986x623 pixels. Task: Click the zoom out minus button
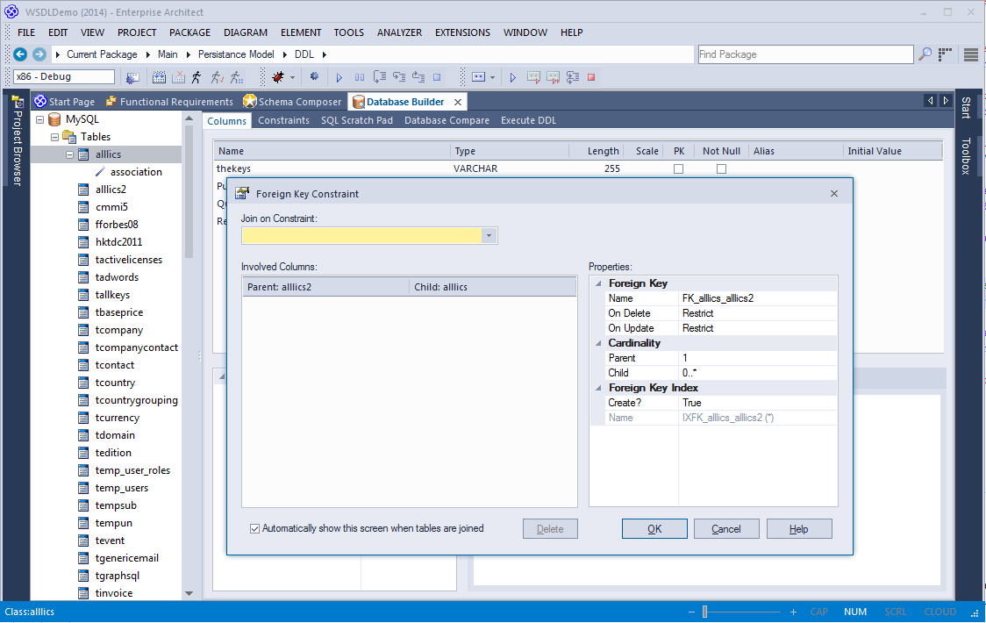[692, 612]
